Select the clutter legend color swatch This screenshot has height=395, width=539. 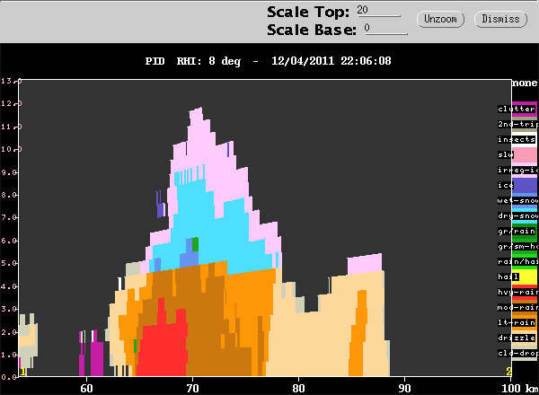pos(525,109)
